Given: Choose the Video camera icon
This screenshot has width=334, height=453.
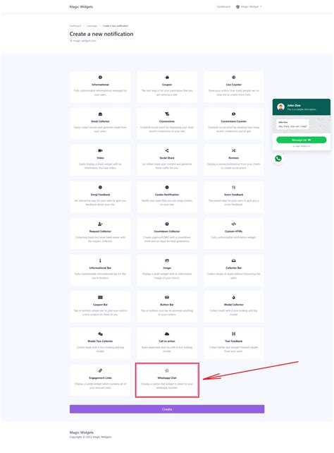Looking at the screenshot, I should (100, 150).
